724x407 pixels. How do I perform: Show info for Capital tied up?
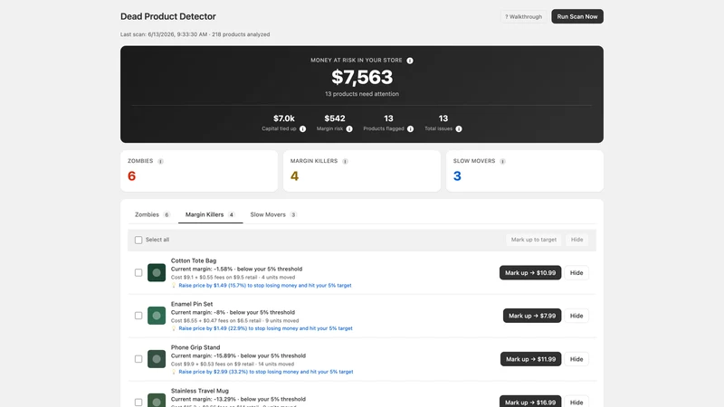[x=302, y=128]
